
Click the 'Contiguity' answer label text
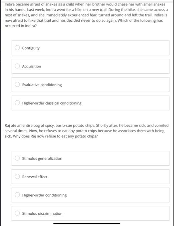31,48
